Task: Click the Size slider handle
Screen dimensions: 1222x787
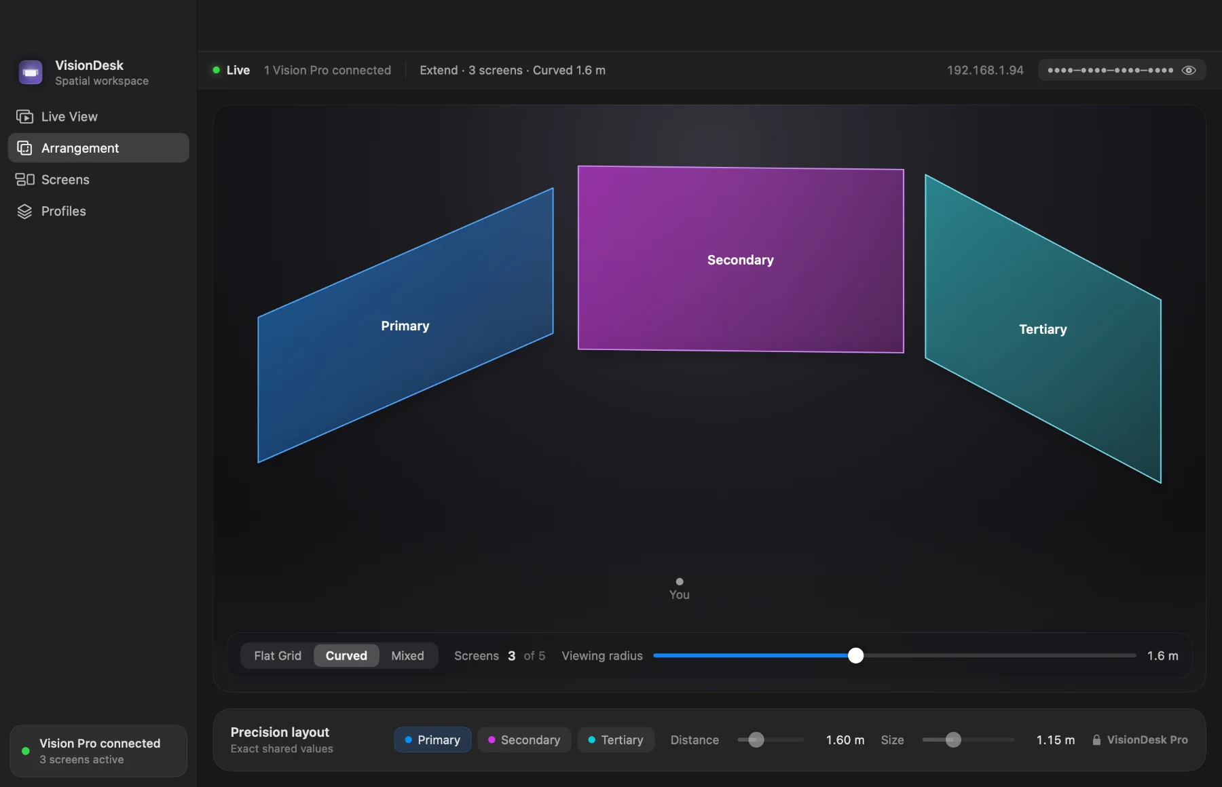Action: 953,740
